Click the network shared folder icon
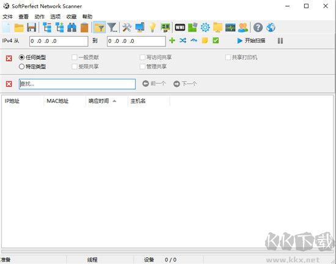 coord(217,28)
